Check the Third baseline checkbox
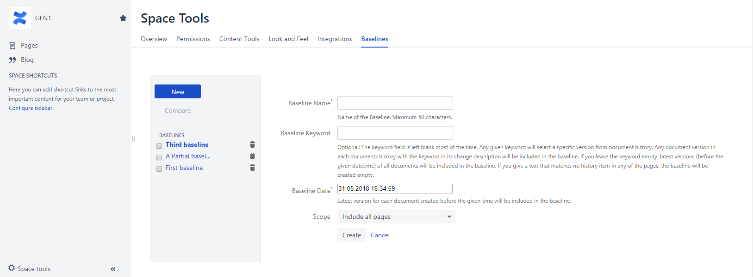 coord(159,146)
